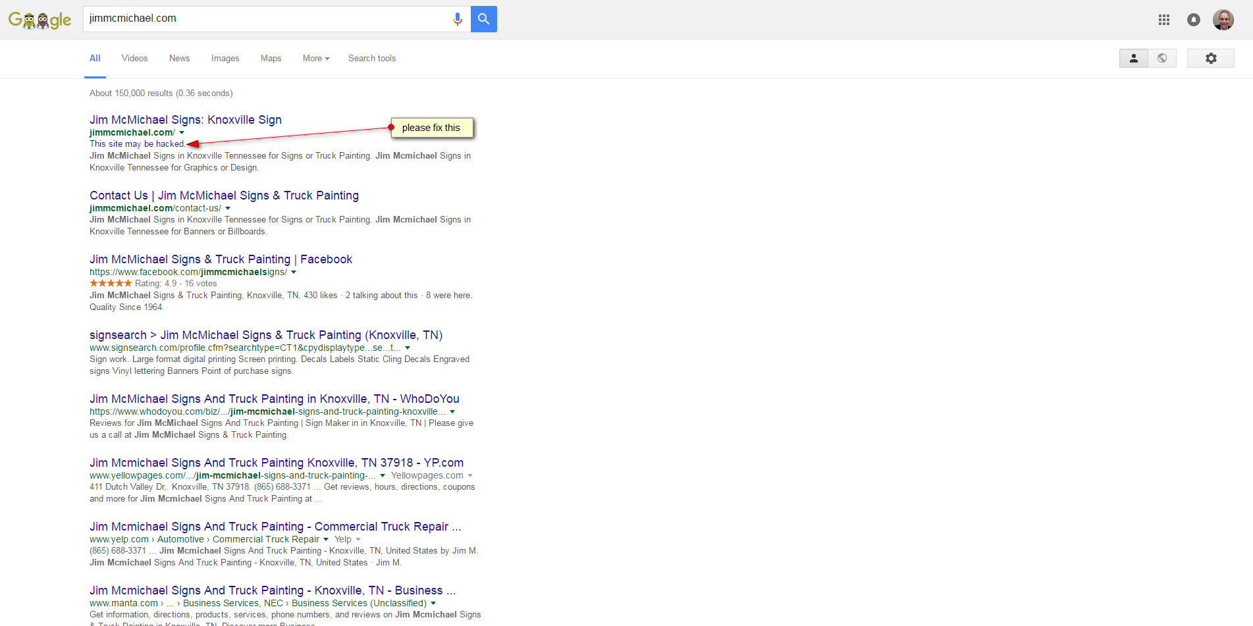Open the WhoDoYou Jim McMichael result
Screen dimensions: 1253x626
[x=275, y=399]
